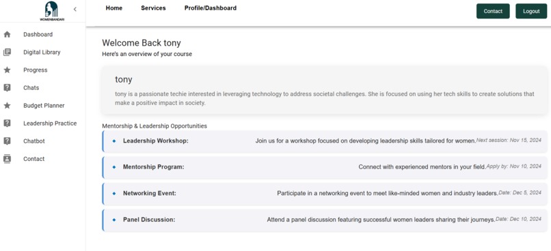Select Contact in the sidebar

pos(33,159)
